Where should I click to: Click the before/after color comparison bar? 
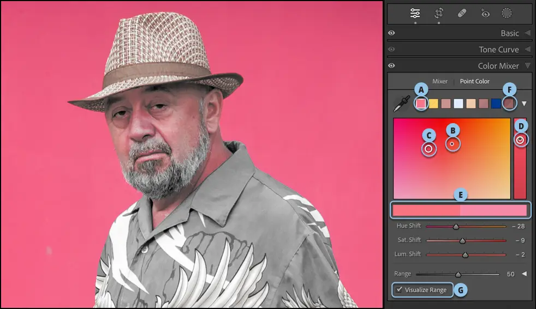[x=460, y=210]
